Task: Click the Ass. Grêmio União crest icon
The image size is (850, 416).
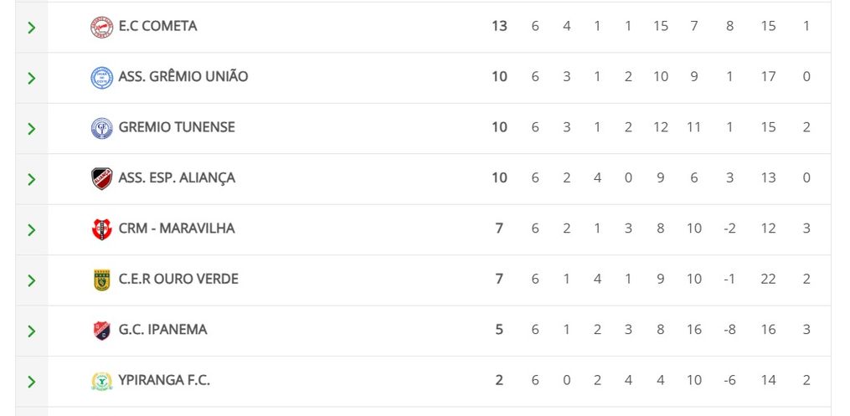Action: (101, 78)
